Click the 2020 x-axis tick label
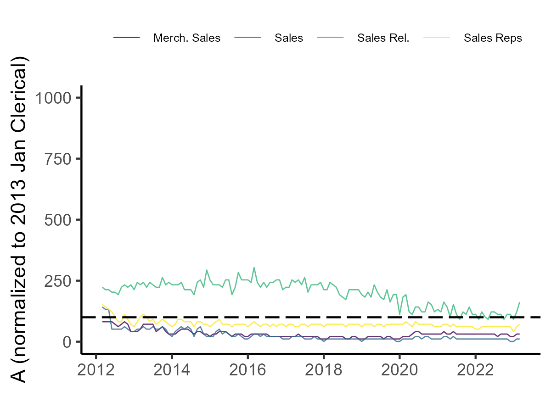Image resolution: width=551 pixels, height=413 pixels. (x=399, y=369)
